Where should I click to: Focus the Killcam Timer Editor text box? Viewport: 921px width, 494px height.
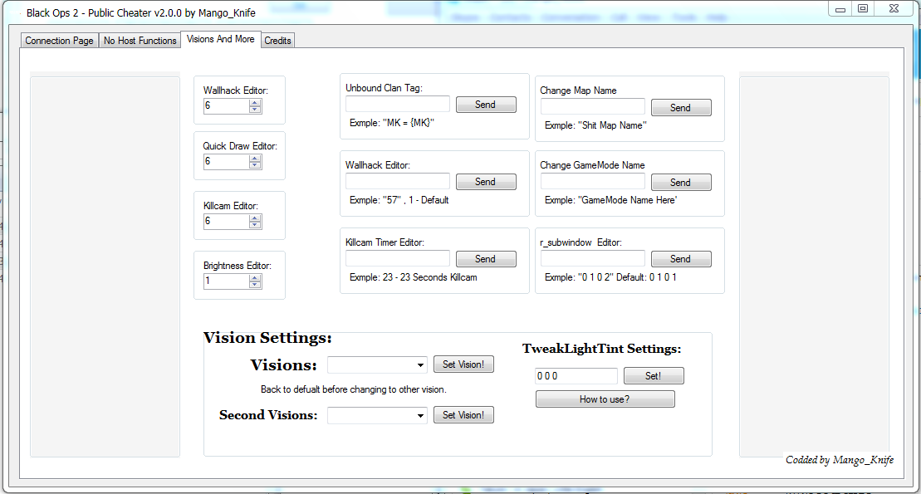(x=398, y=258)
